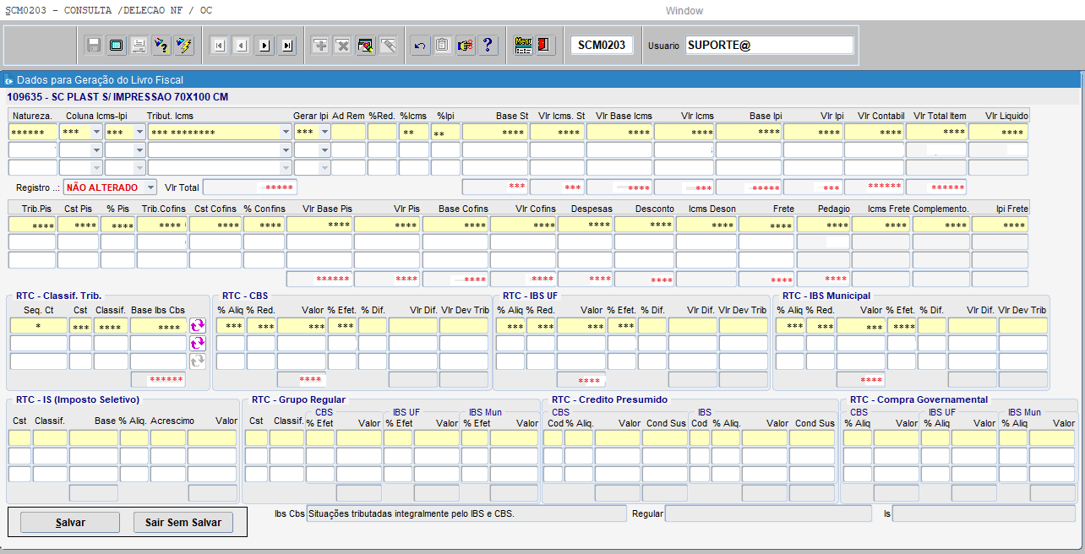Click the yellow Menu icon in toolbar
The height and width of the screenshot is (554, 1085).
[x=523, y=46]
